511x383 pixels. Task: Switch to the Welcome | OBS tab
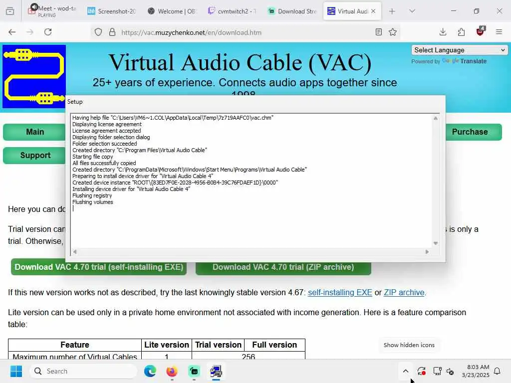[172, 11]
